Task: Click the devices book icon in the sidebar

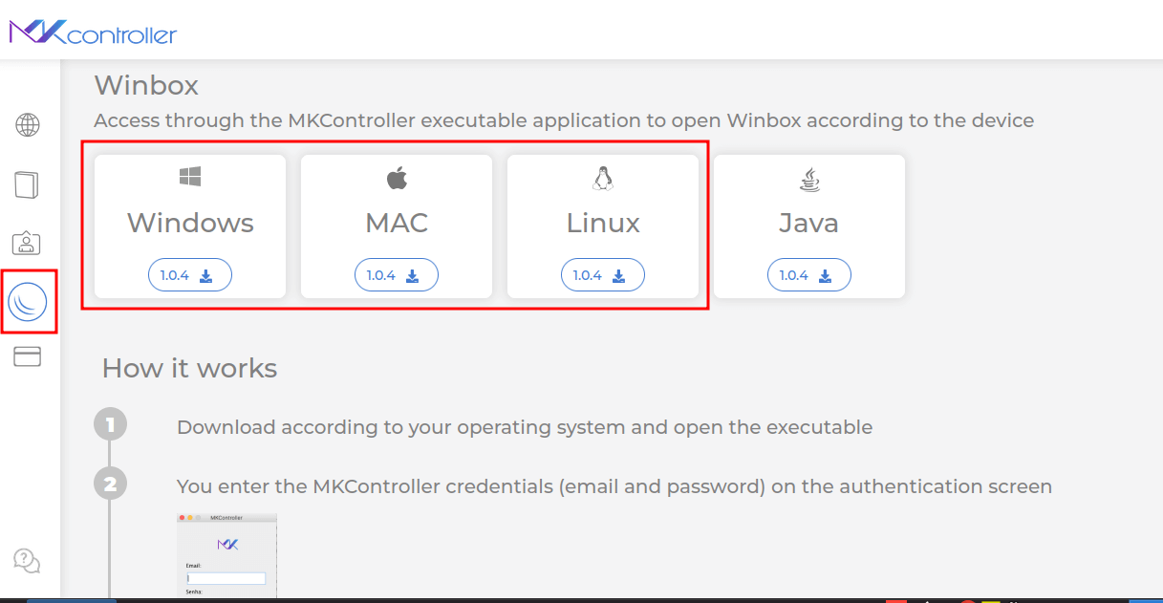Action: point(27,184)
